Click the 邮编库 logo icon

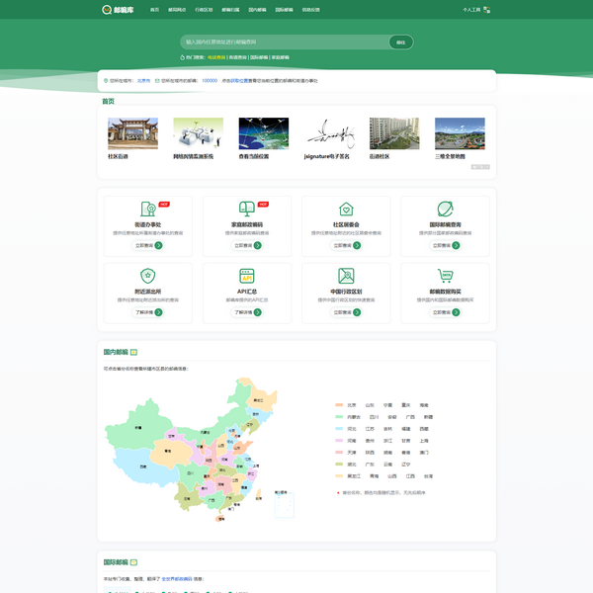coord(107,9)
